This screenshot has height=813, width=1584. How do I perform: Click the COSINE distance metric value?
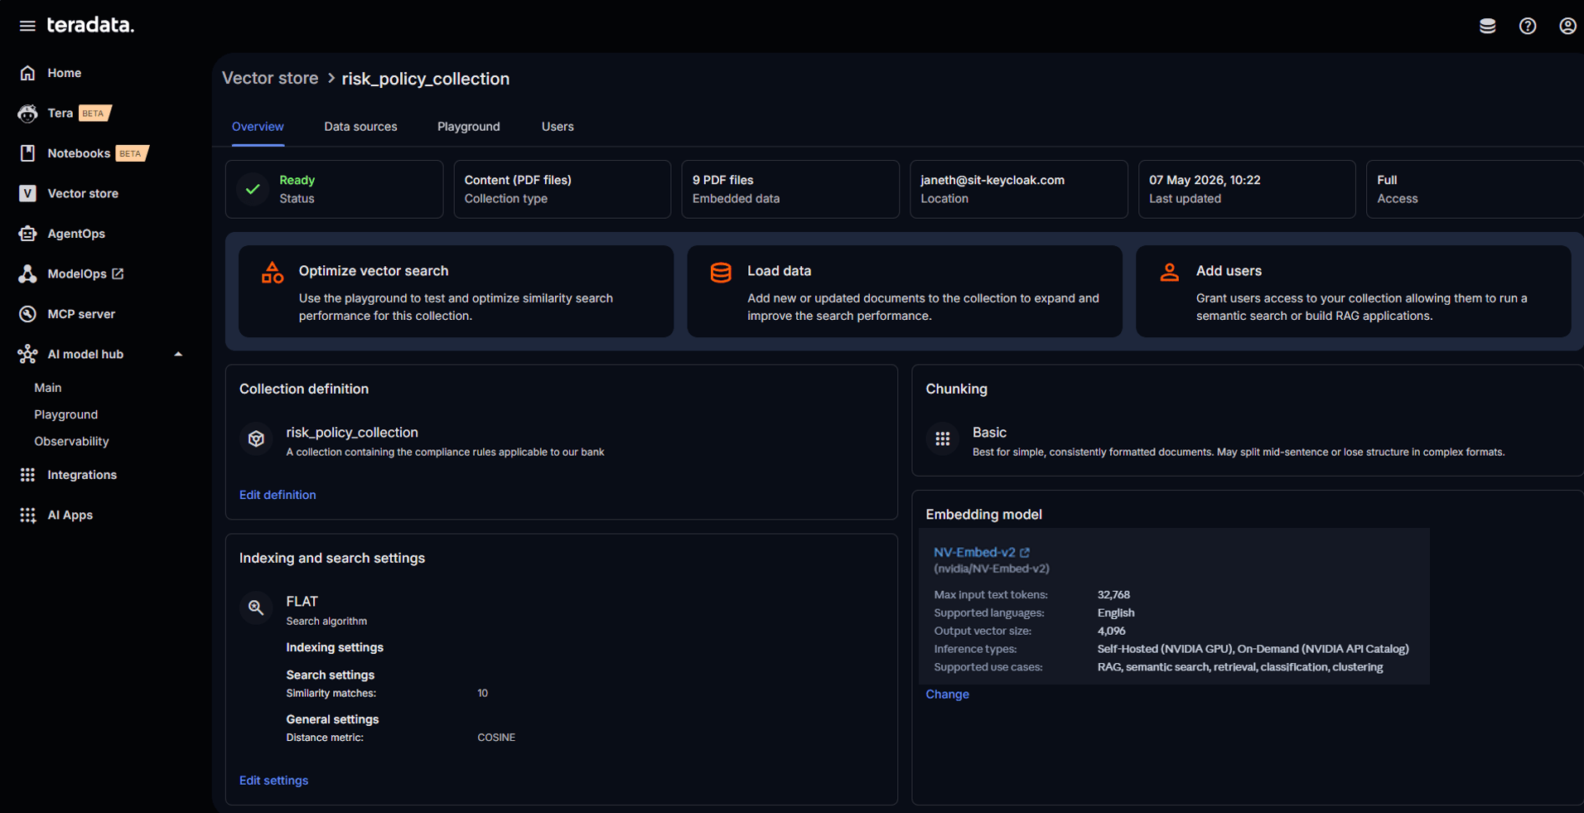[x=496, y=738]
